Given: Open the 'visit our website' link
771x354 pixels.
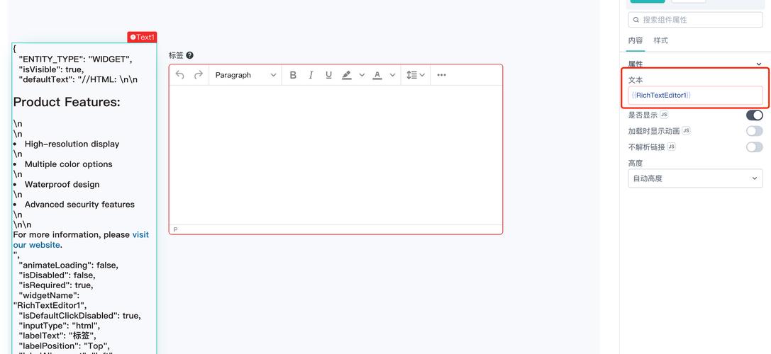Looking at the screenshot, I should tap(140, 235).
